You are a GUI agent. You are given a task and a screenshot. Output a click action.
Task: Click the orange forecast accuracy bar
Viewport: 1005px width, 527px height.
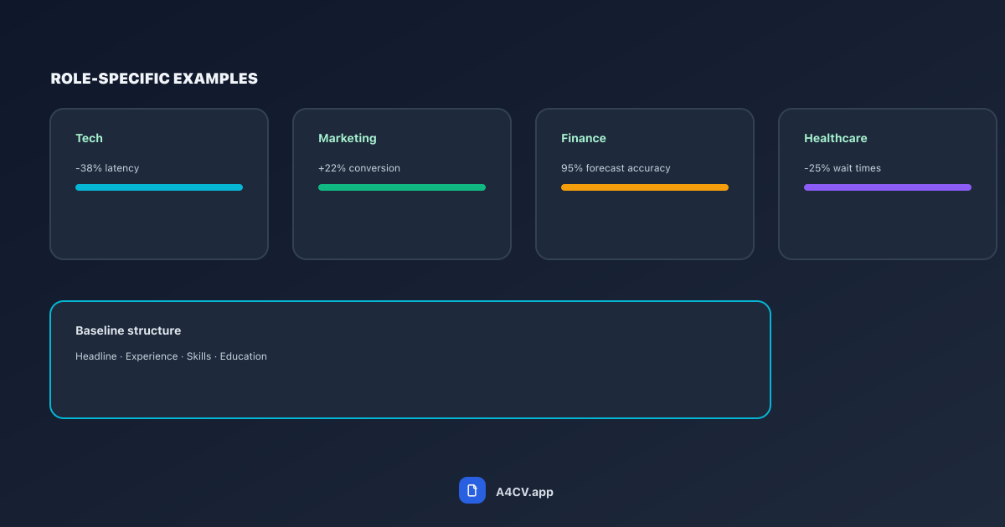coord(645,187)
